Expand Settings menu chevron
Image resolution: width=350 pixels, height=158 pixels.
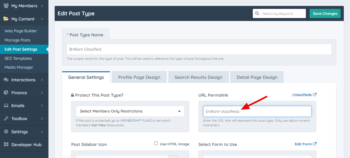[x=42, y=132]
